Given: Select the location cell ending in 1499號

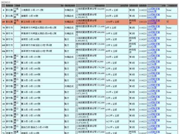Looking at the screenshot, I should 42,75.
